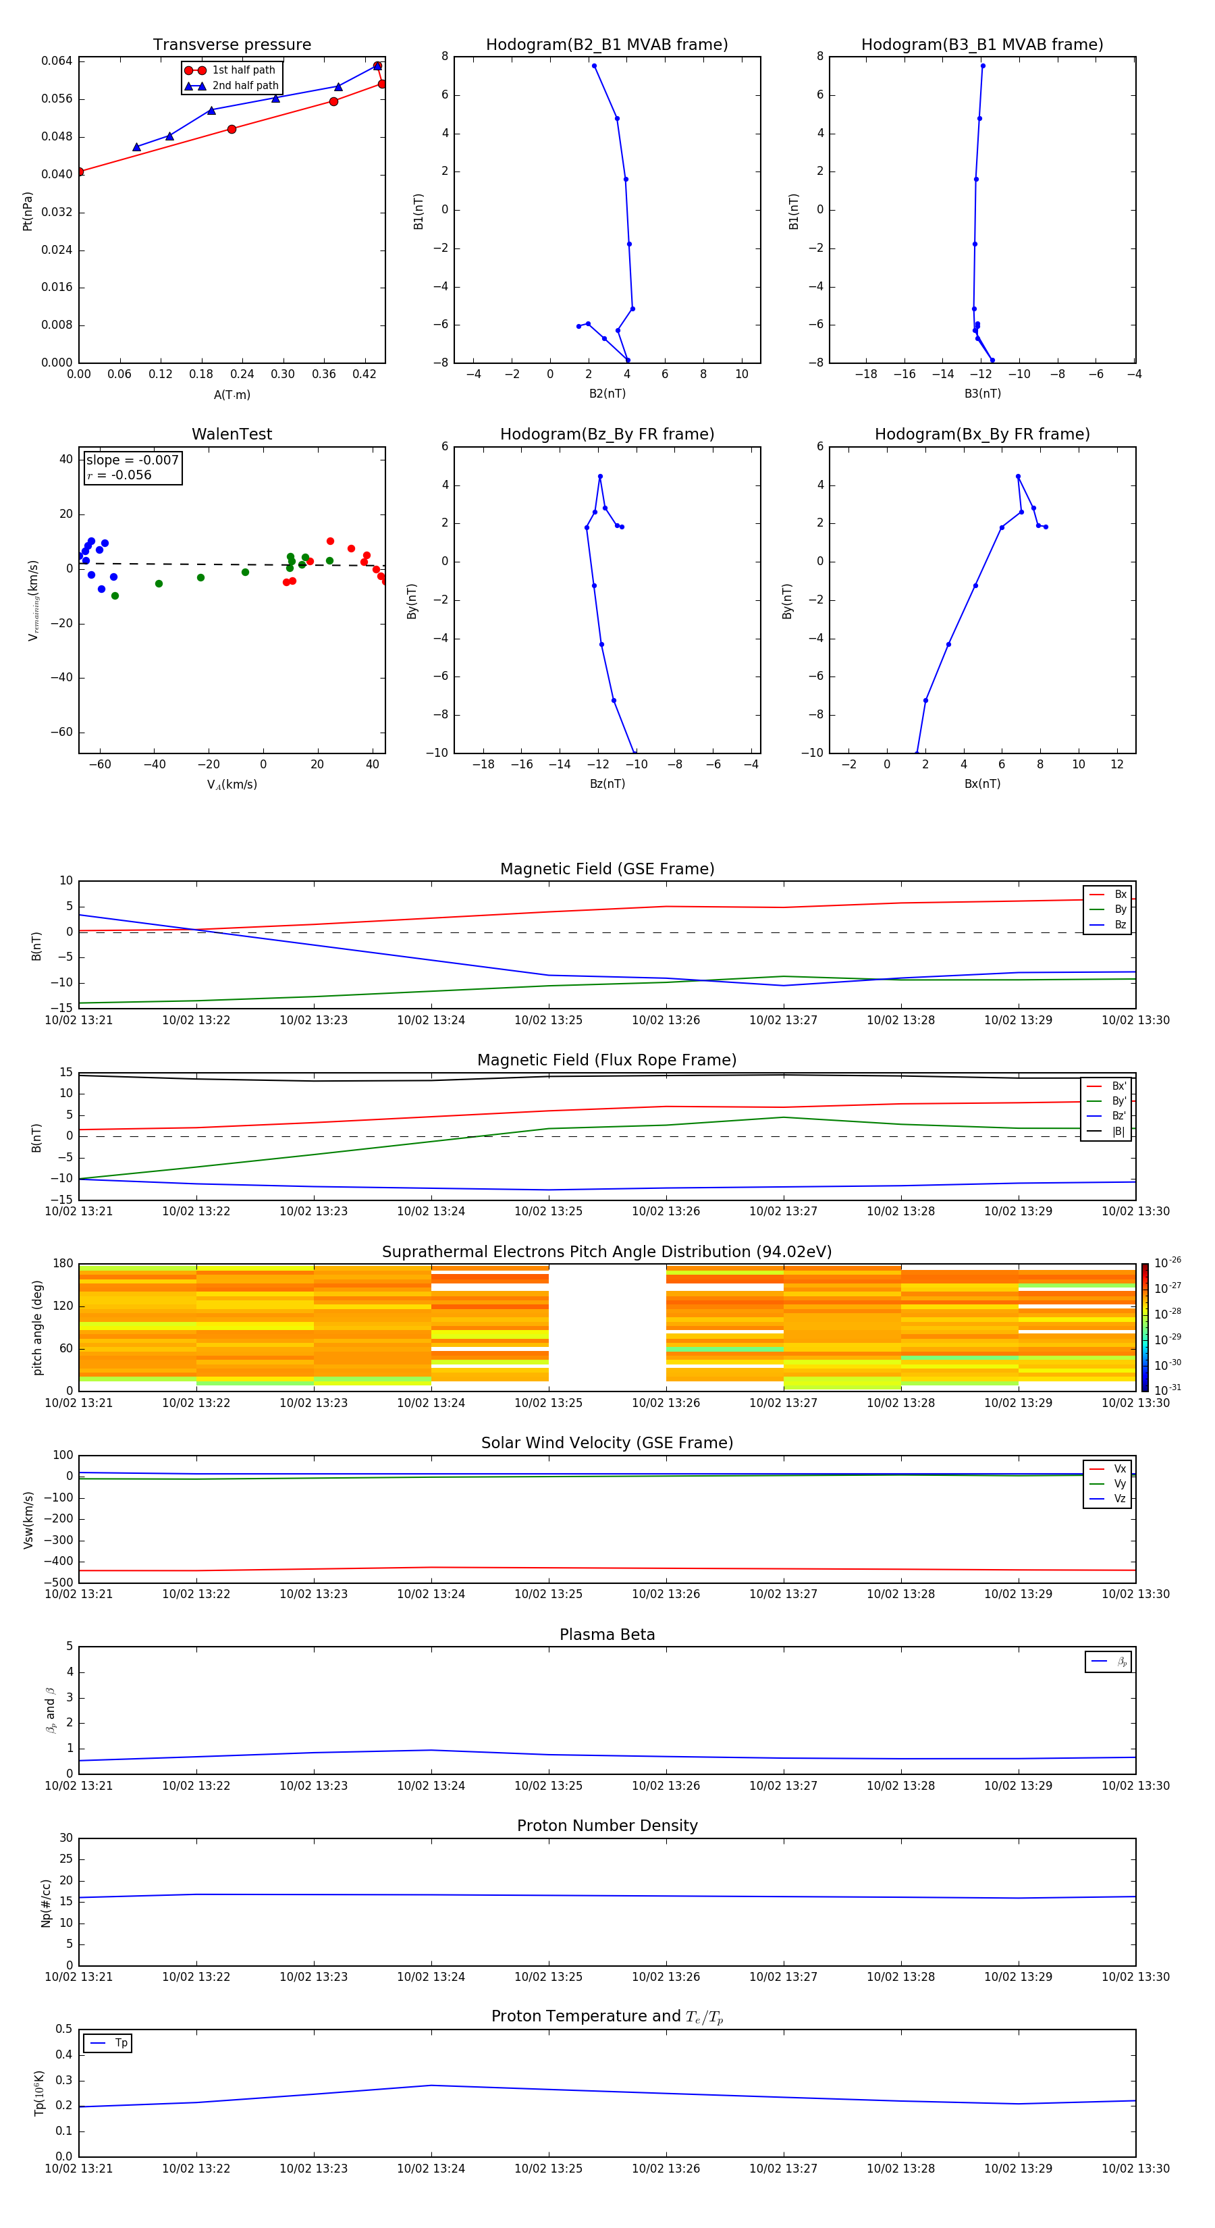Image resolution: width=1215 pixels, height=2228 pixels.
Task: Click the 'Transverse pressure' plot title
Action: (x=232, y=45)
